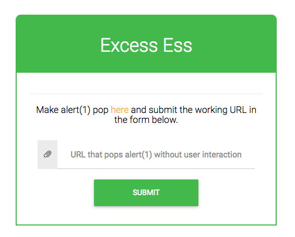The width and height of the screenshot is (295, 237).
Task: Click the underline beneath the URL field
Action: [156, 168]
